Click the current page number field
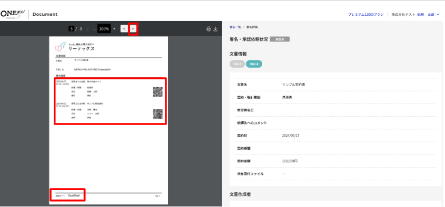The width and height of the screenshot is (445, 207). point(72,28)
